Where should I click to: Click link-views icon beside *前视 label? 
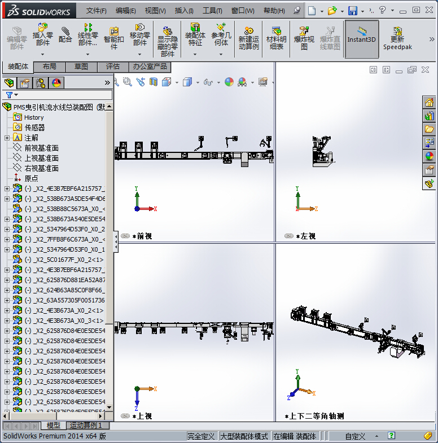point(125,236)
